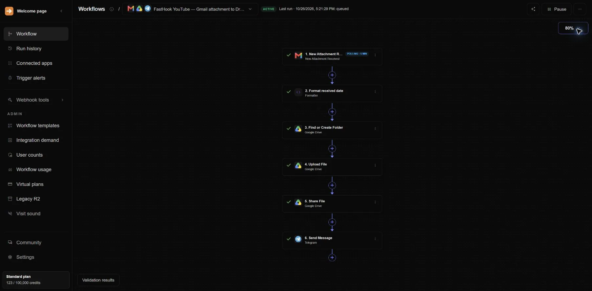Click the Workflows breadcrumb title

91,9
